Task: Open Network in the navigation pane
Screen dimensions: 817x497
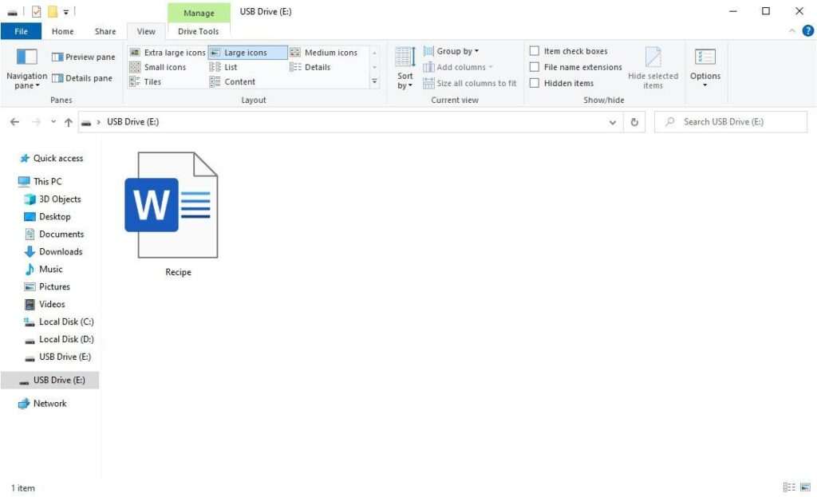Action: pyautogui.click(x=43, y=404)
